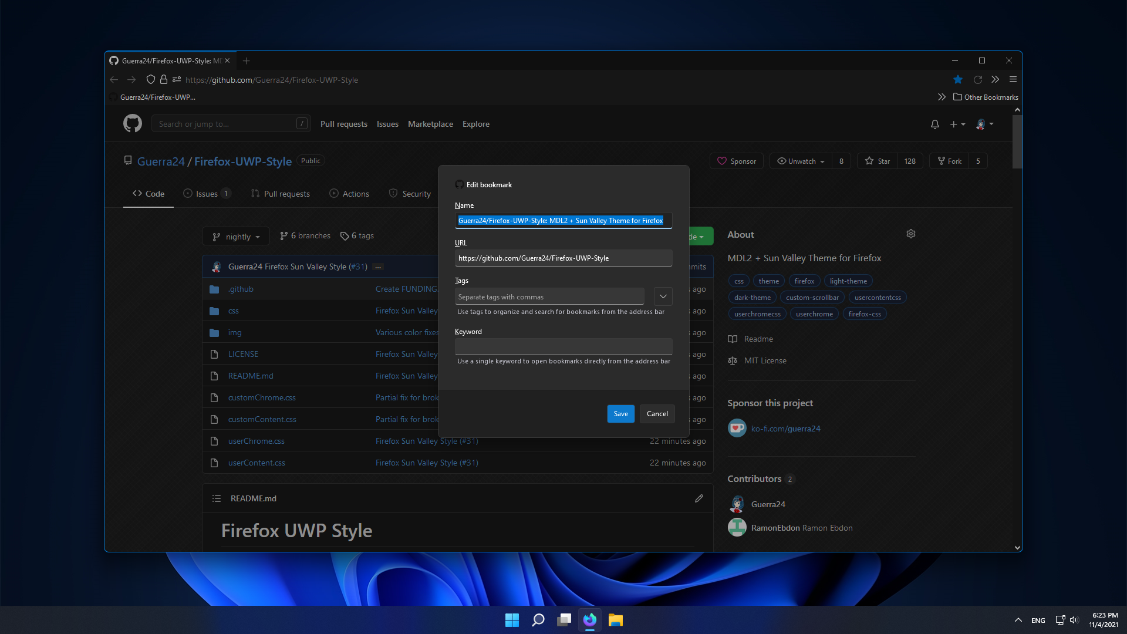This screenshot has width=1127, height=634.
Task: Open README table of contents list icon
Action: [x=217, y=498]
